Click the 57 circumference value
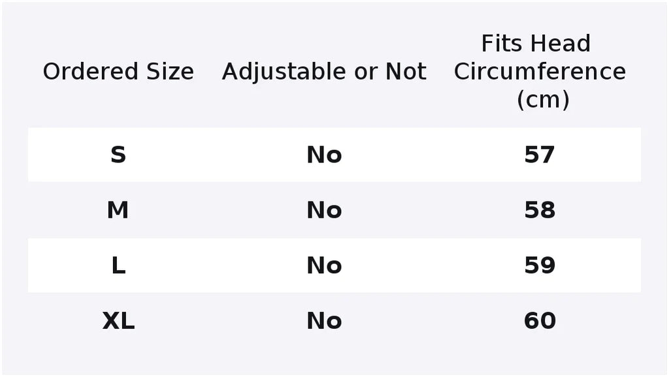The width and height of the screenshot is (669, 377). 540,155
